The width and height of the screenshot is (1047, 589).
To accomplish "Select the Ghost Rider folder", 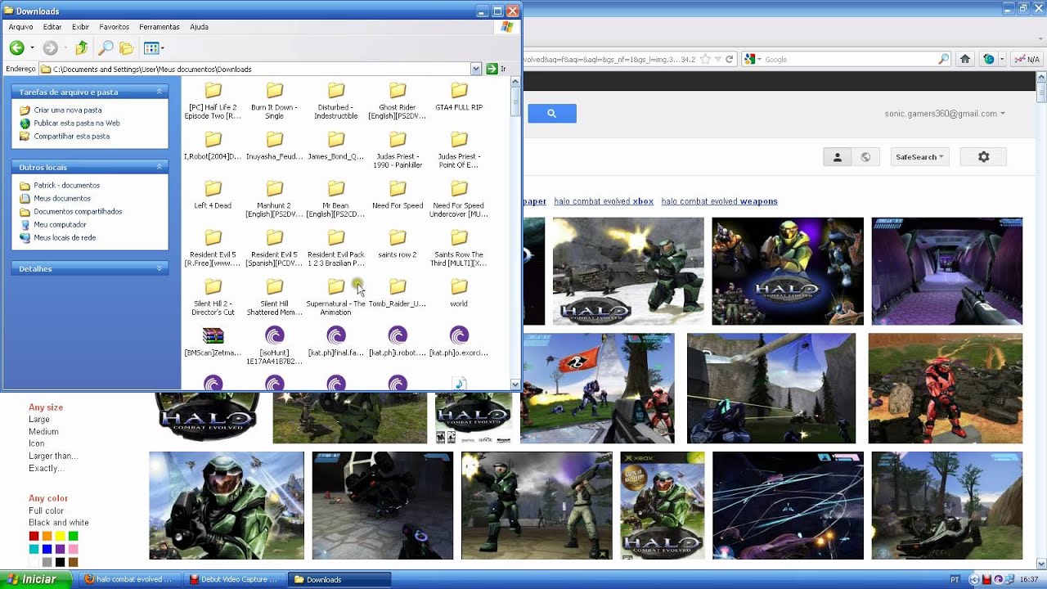I will tap(398, 101).
